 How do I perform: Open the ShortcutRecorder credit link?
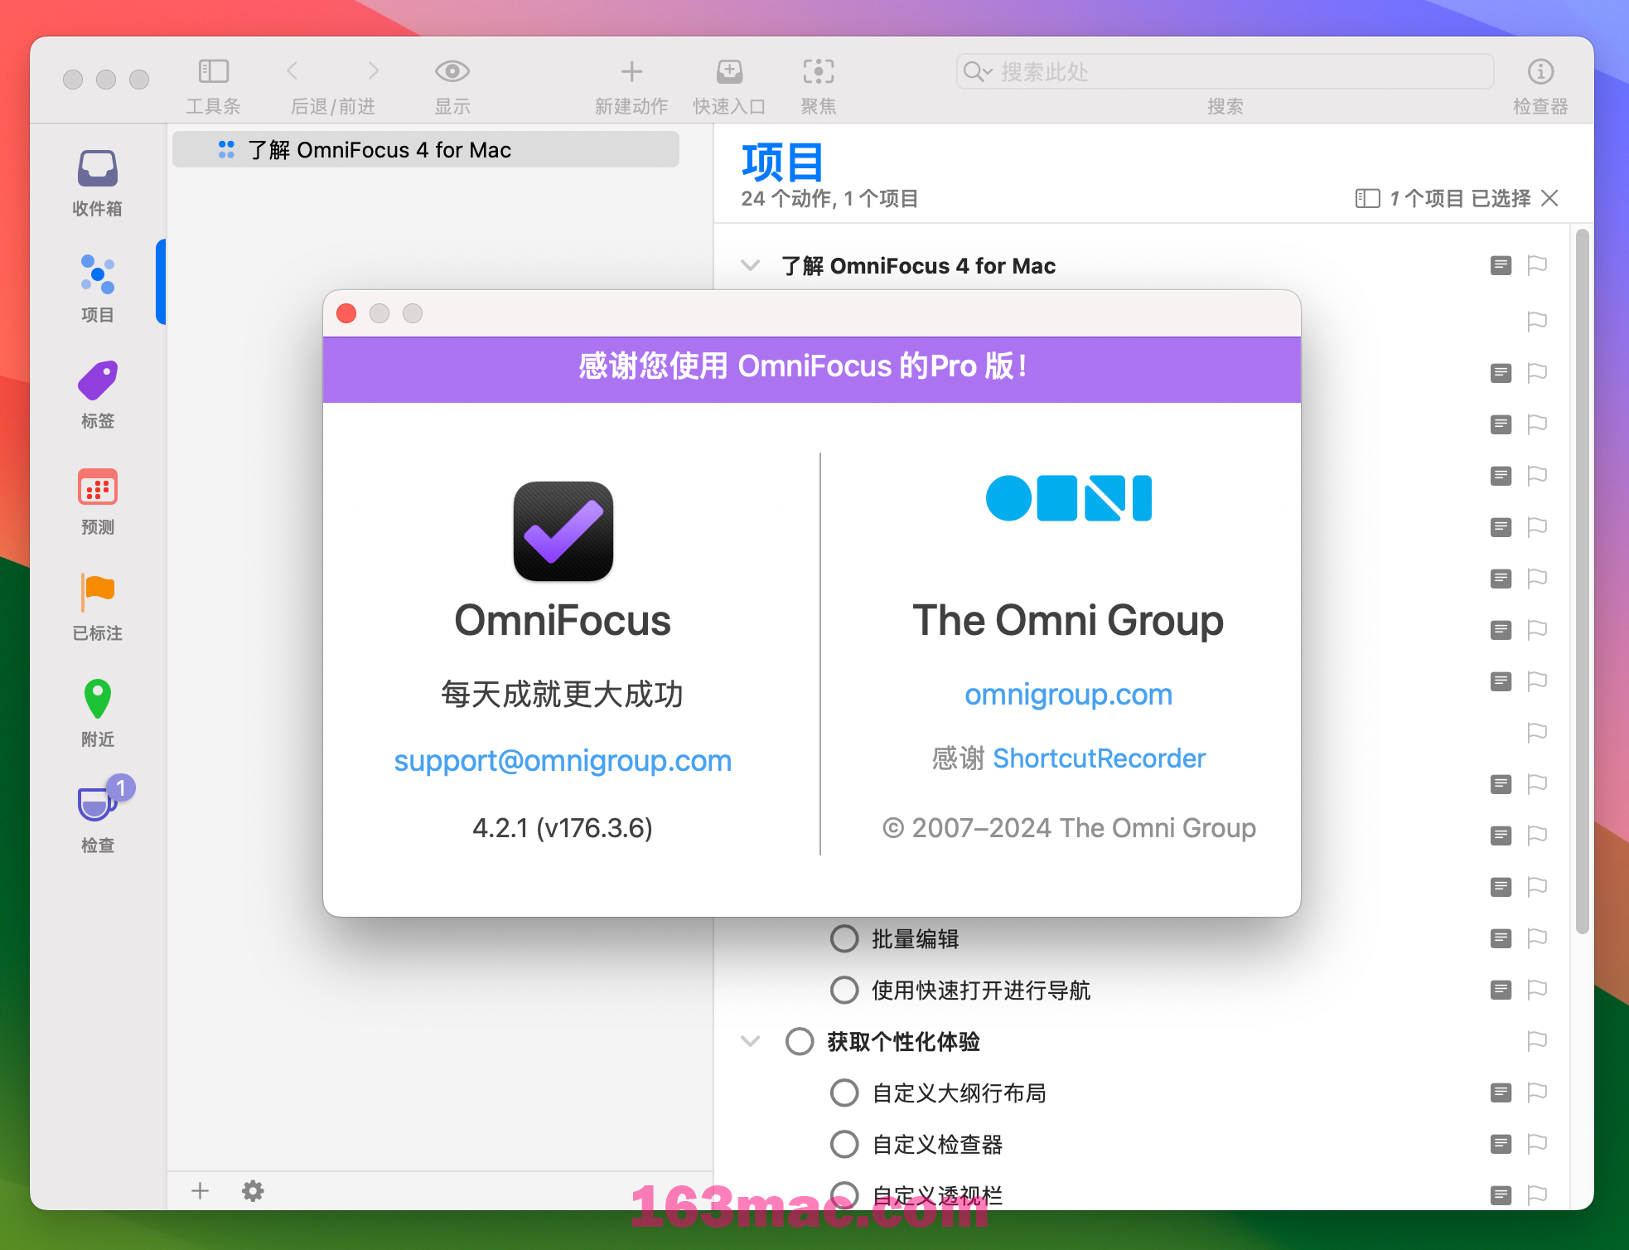(x=1099, y=758)
